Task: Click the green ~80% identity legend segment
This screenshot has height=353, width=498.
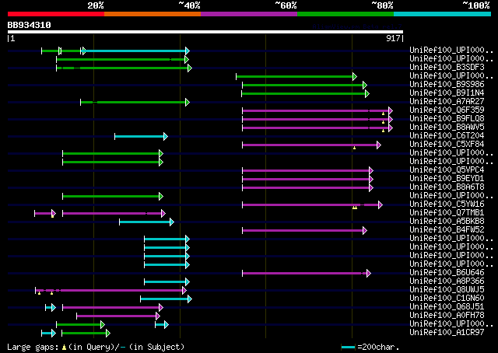Action: point(345,14)
